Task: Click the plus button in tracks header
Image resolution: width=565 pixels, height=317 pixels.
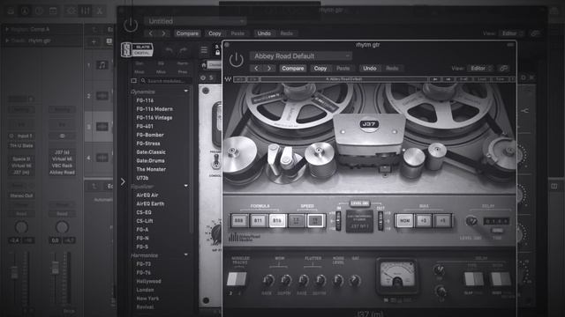Action: click(94, 41)
